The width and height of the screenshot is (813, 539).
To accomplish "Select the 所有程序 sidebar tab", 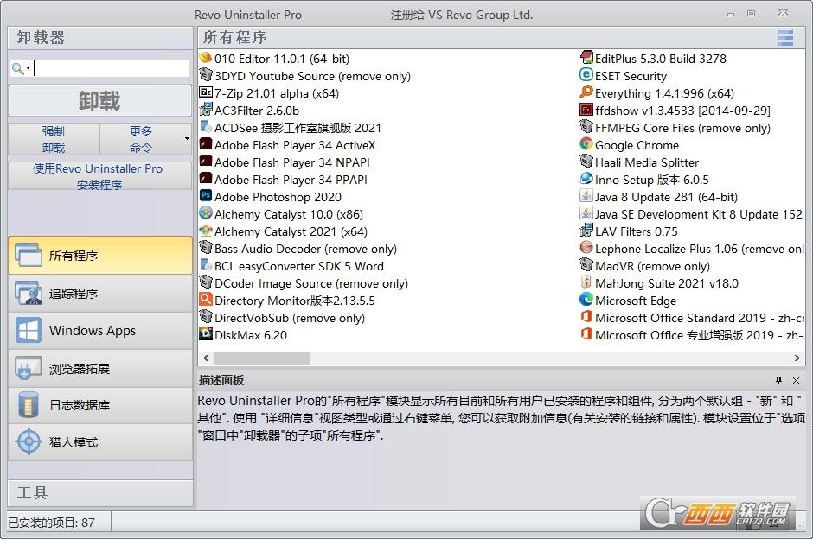I will [28, 256].
